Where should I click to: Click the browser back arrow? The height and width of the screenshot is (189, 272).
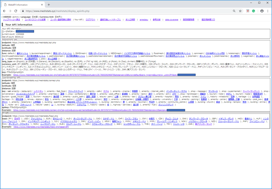4,11
